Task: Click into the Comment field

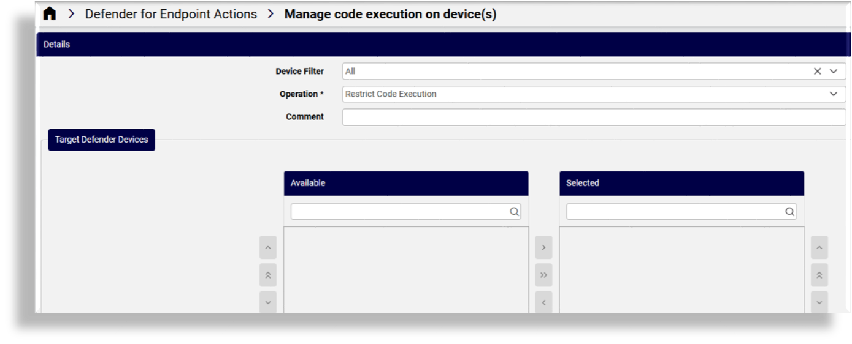Action: [x=594, y=117]
